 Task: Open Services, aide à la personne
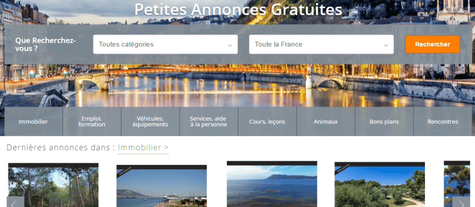209,122
